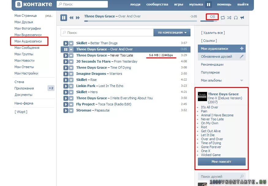Open помощь in top menu
This screenshot has width=268, height=186.
click(224, 5)
